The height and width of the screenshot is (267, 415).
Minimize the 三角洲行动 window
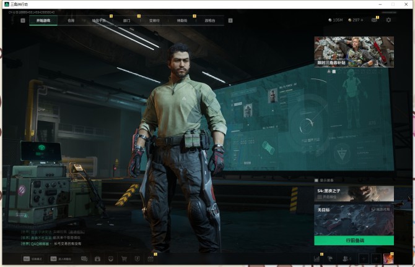coord(380,4)
